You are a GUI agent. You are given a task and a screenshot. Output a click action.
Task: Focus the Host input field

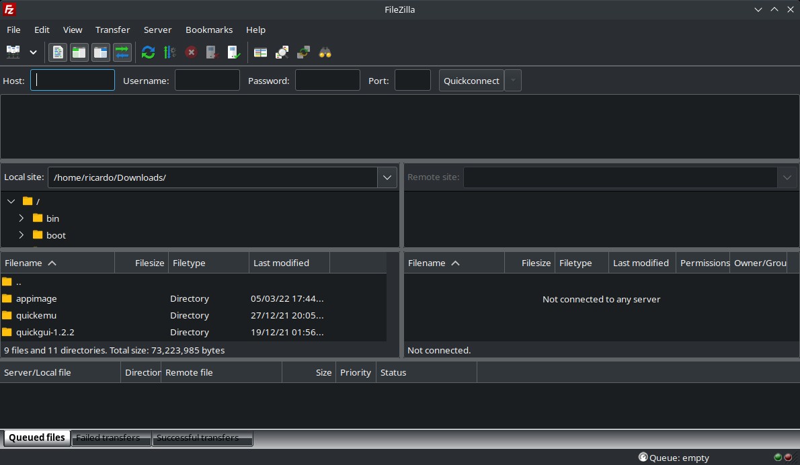pyautogui.click(x=73, y=80)
